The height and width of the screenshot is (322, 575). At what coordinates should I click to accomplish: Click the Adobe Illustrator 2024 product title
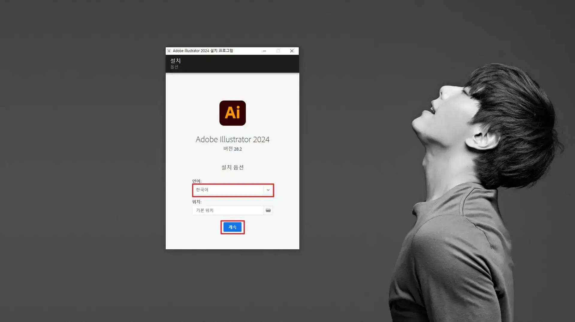tap(233, 139)
